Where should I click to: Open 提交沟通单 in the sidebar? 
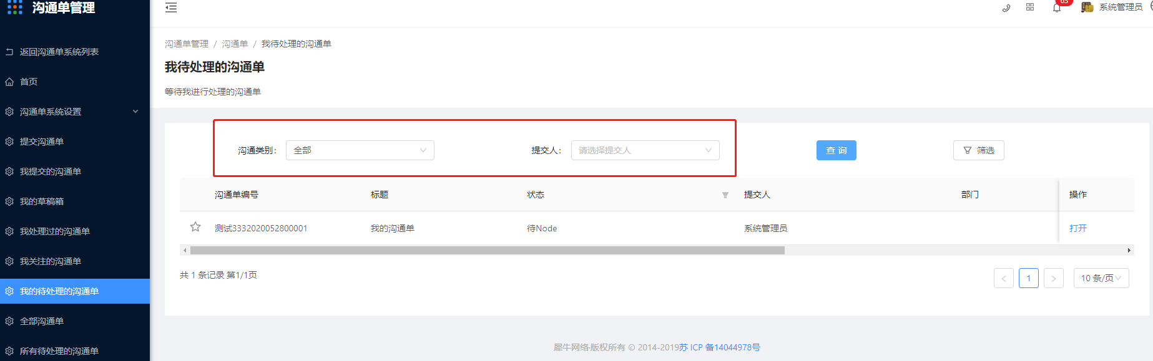point(75,142)
